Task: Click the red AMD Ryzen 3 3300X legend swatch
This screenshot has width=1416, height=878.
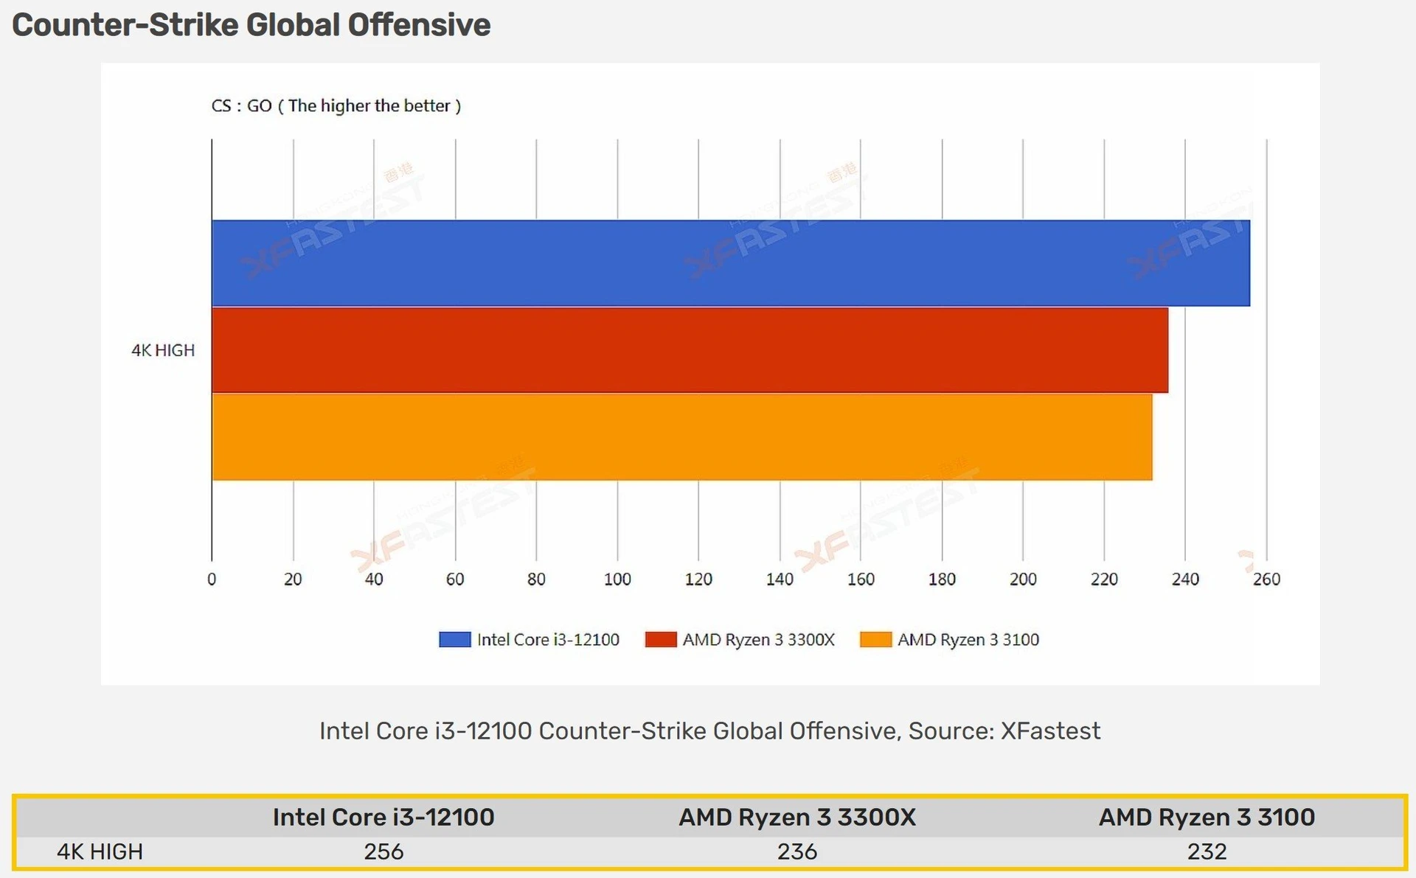Action: pos(660,639)
